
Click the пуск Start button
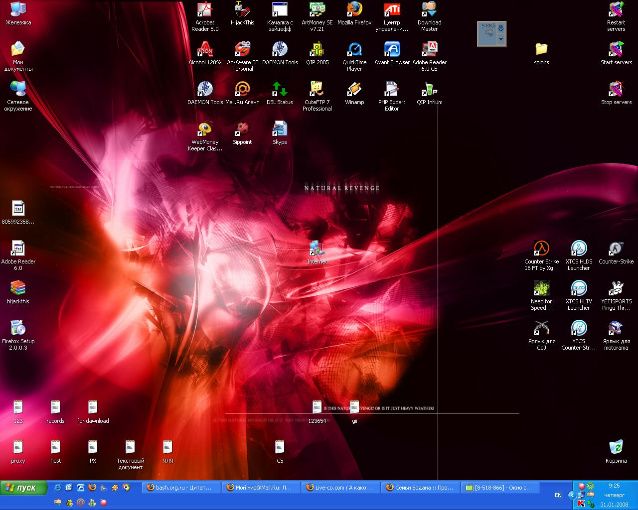24,488
